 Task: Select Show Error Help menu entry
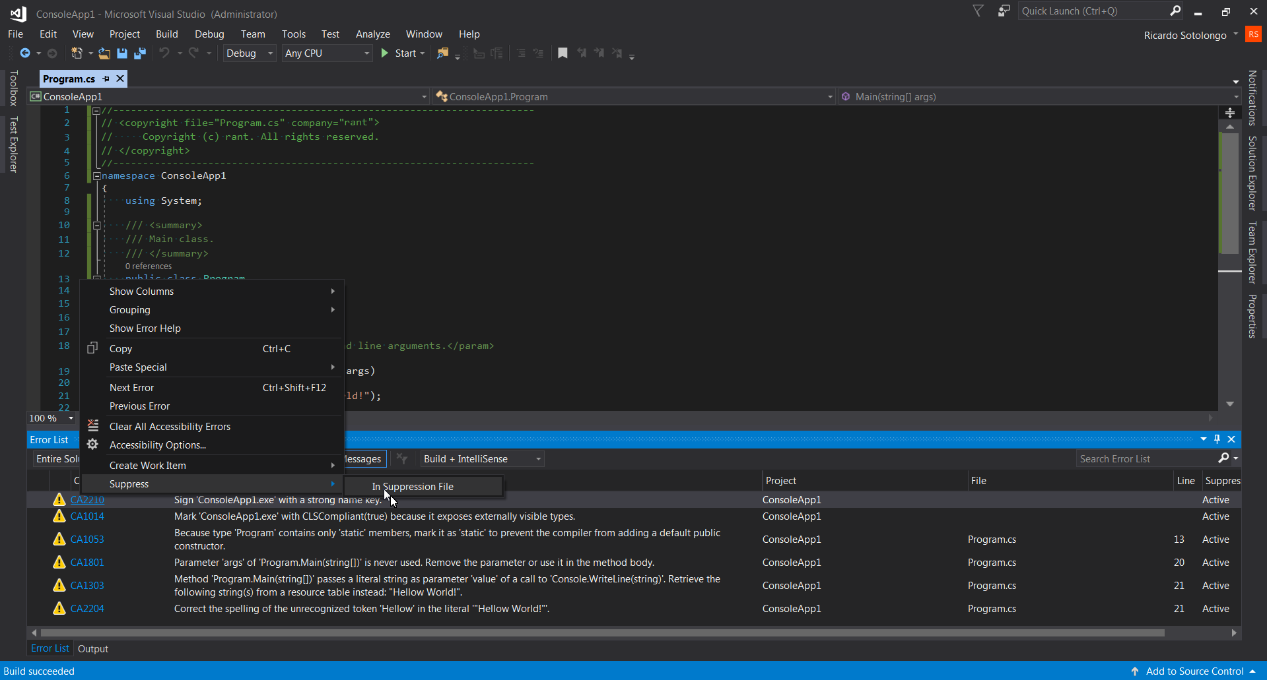coord(212,328)
